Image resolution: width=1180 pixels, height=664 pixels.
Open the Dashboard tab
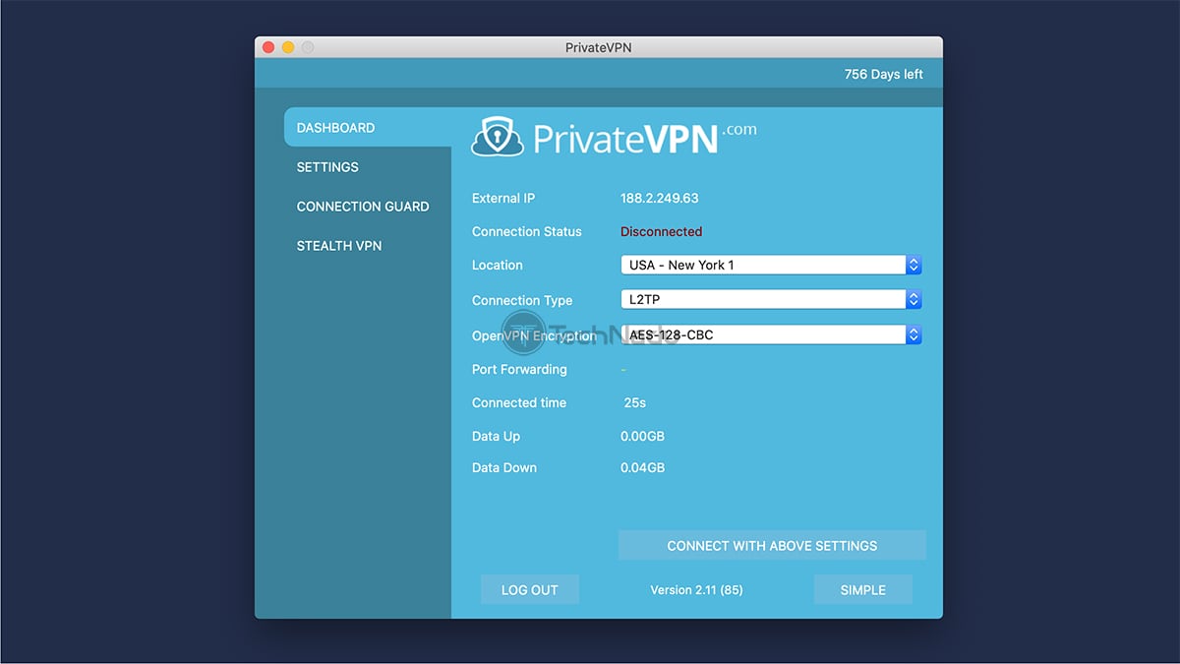(x=368, y=128)
